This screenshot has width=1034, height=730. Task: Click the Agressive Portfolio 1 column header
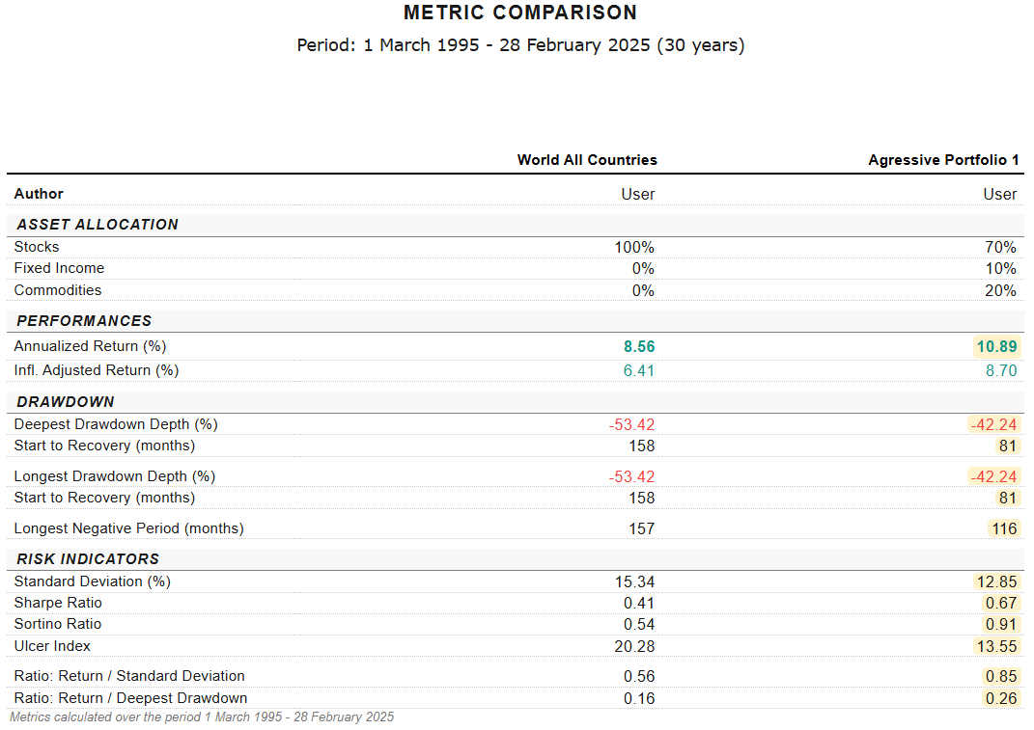point(942,160)
